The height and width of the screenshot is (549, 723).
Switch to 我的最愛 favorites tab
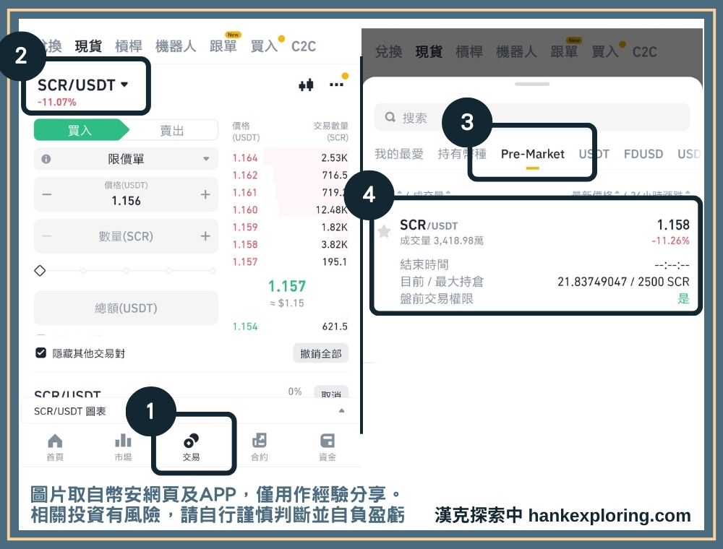tap(399, 154)
